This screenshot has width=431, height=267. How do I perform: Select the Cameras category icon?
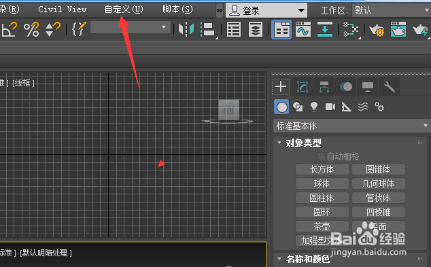(x=330, y=107)
